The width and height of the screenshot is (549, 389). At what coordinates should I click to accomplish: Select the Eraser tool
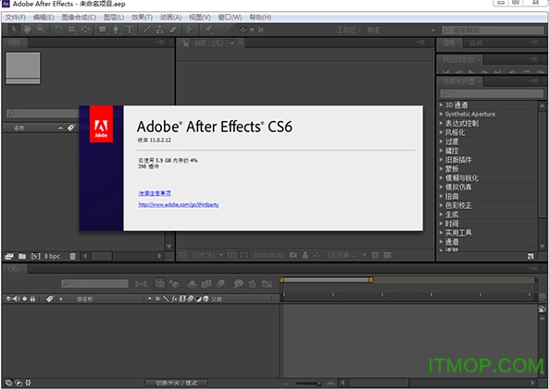173,30
